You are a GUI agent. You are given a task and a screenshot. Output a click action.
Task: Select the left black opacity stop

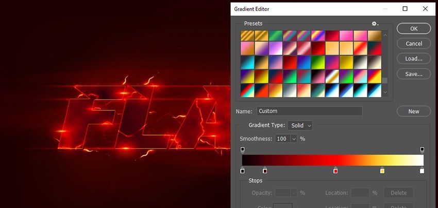click(243, 150)
